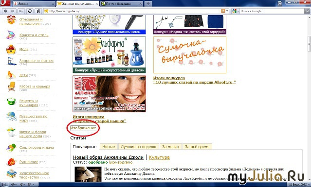Viewport: 311px width, 188px height.
Task: Select the За всё время tab
Action: tap(197, 147)
